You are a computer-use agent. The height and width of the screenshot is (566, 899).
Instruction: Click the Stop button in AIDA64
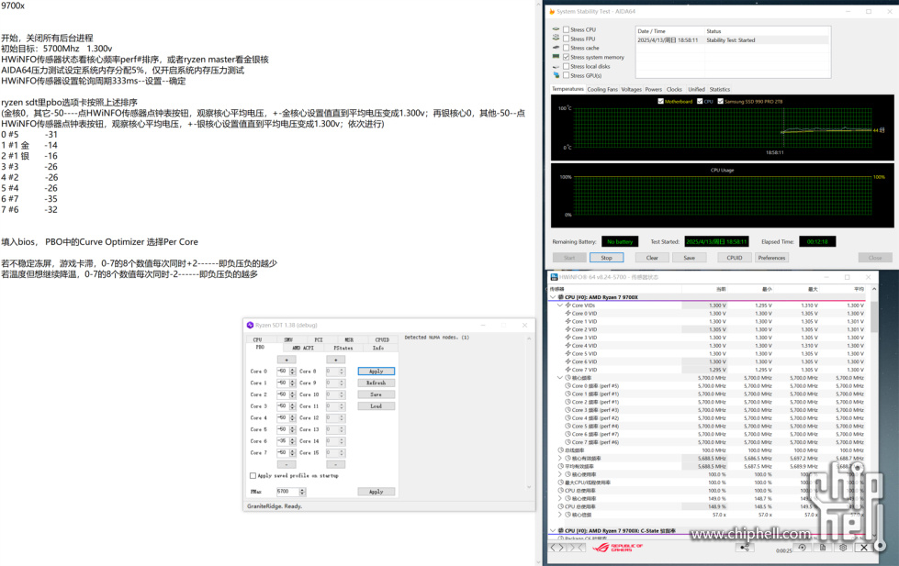[607, 258]
